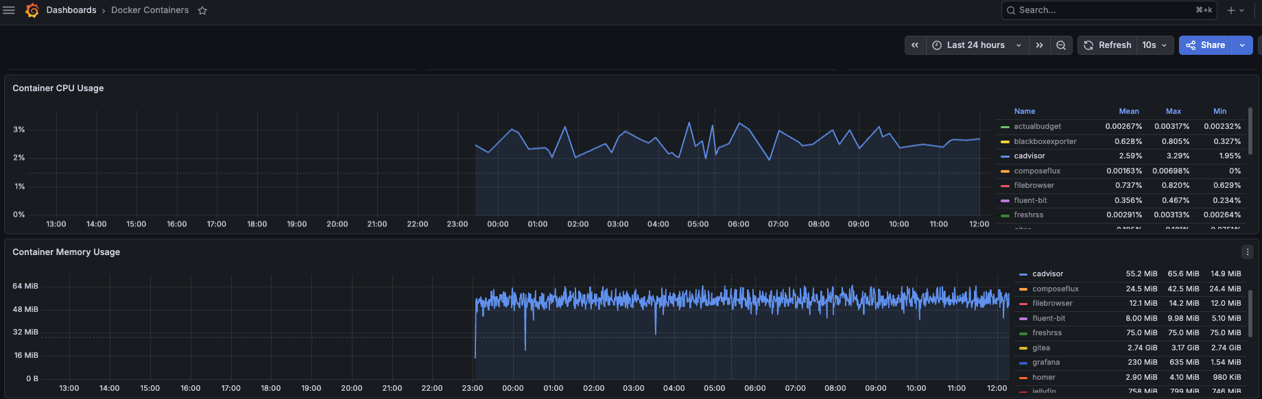
Task: Open the 10s refresh interval dropdown
Action: point(1155,45)
